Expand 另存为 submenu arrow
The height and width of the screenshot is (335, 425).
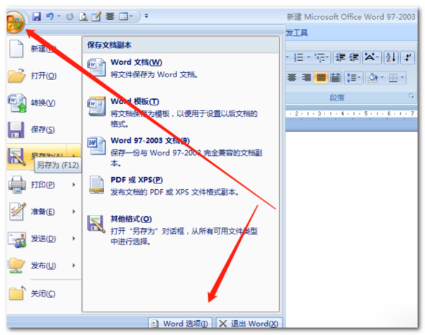coord(74,156)
